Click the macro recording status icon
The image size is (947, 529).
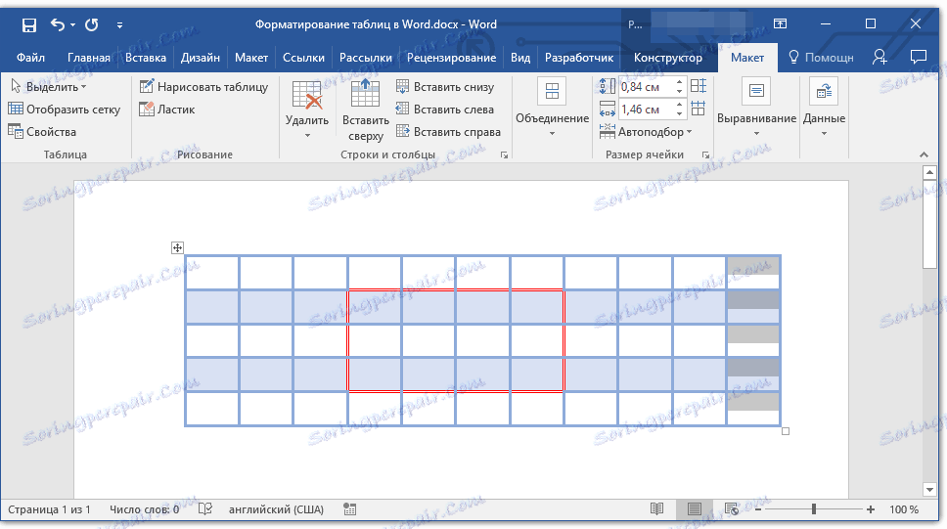349,509
